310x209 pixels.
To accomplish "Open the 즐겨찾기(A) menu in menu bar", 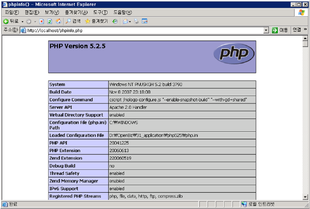I will pos(76,12).
